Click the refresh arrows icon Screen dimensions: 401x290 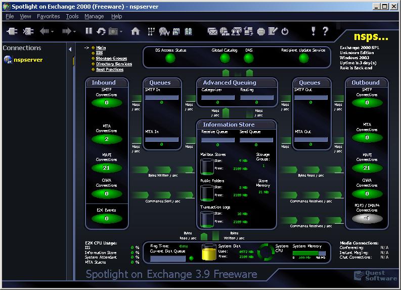pyautogui.click(x=101, y=31)
